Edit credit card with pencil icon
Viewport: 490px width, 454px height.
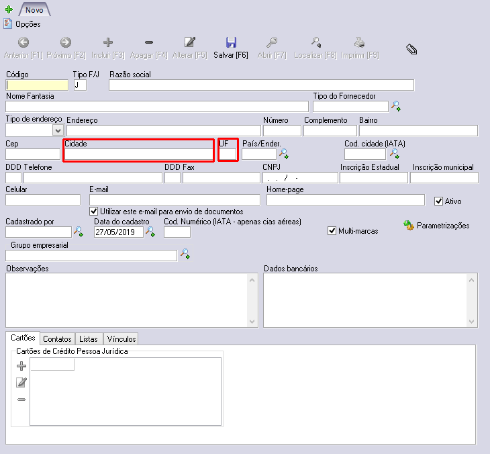point(21,382)
